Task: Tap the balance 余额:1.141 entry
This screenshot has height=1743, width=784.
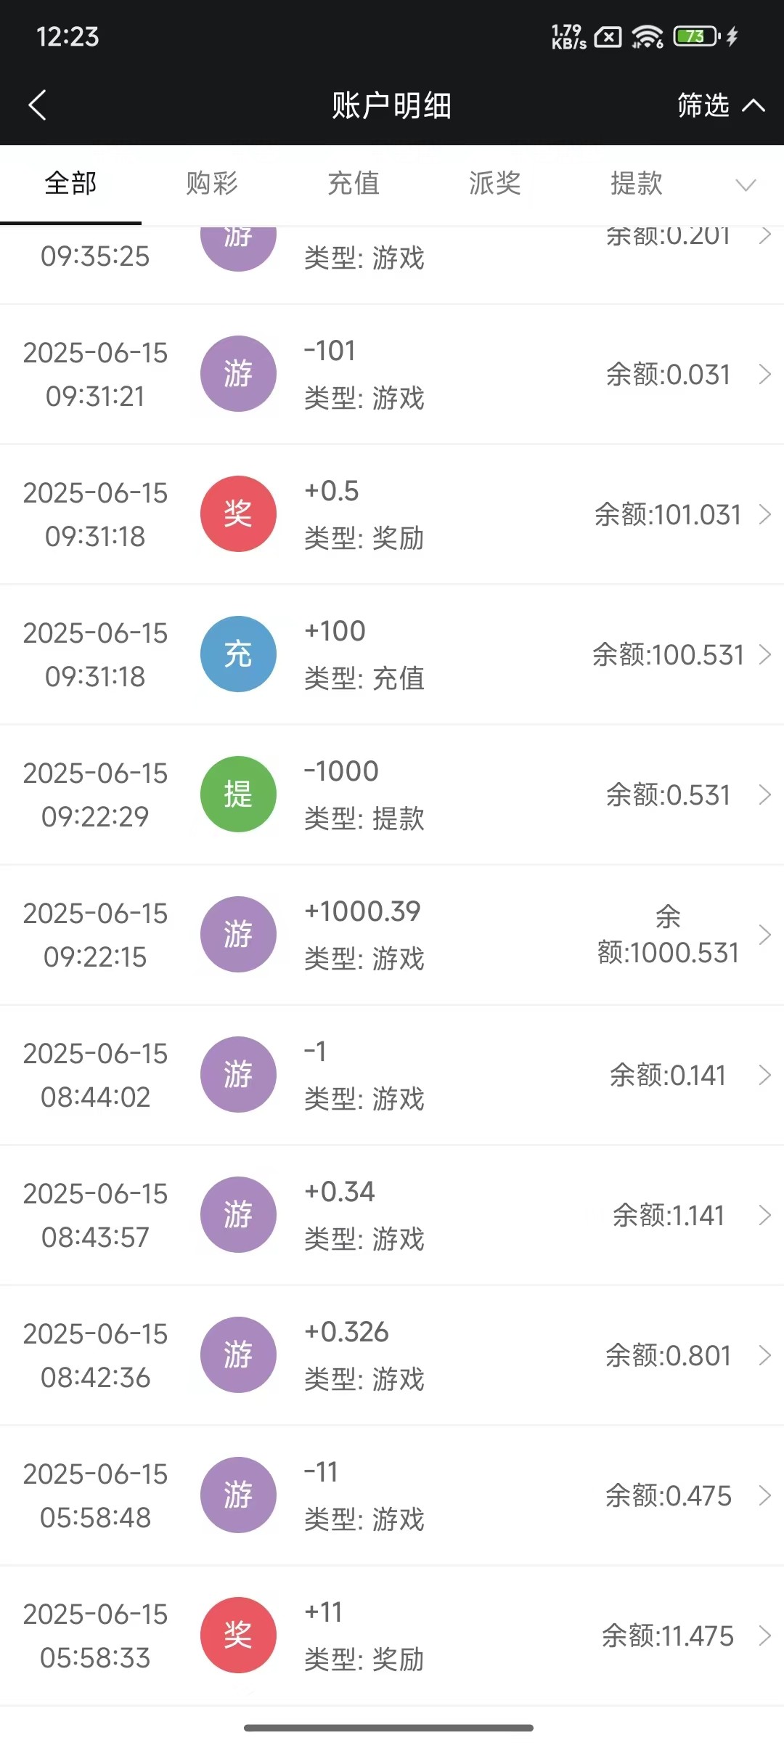Action: pyautogui.click(x=668, y=1215)
